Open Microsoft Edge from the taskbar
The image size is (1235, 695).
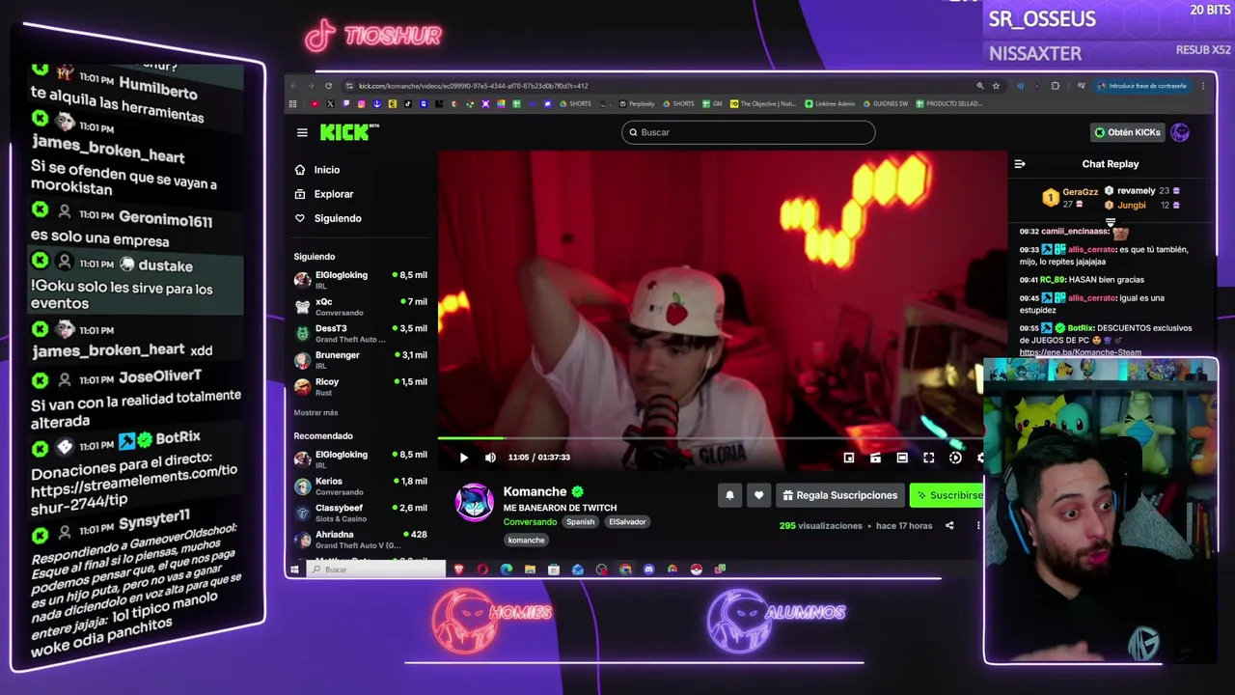point(507,570)
